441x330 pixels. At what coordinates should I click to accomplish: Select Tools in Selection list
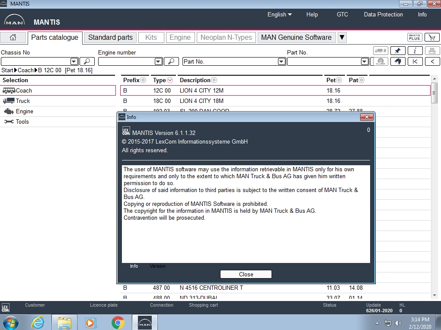pyautogui.click(x=58, y=122)
